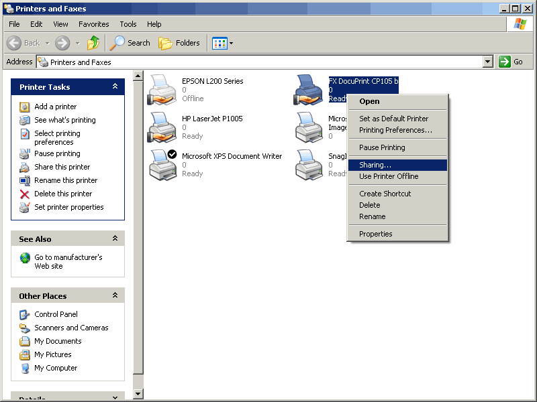Viewport: 537px width, 402px height.
Task: Click the Delete this printer red X icon
Action: tap(25, 194)
